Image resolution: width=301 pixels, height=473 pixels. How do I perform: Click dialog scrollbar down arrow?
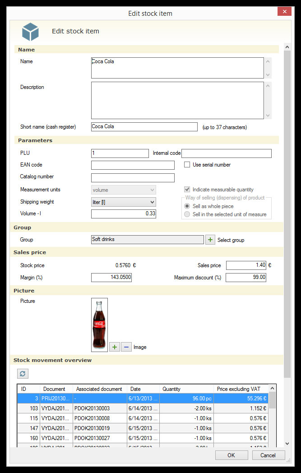[287, 443]
